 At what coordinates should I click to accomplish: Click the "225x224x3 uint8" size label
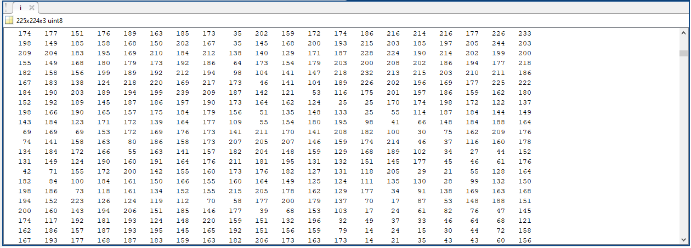click(x=39, y=20)
